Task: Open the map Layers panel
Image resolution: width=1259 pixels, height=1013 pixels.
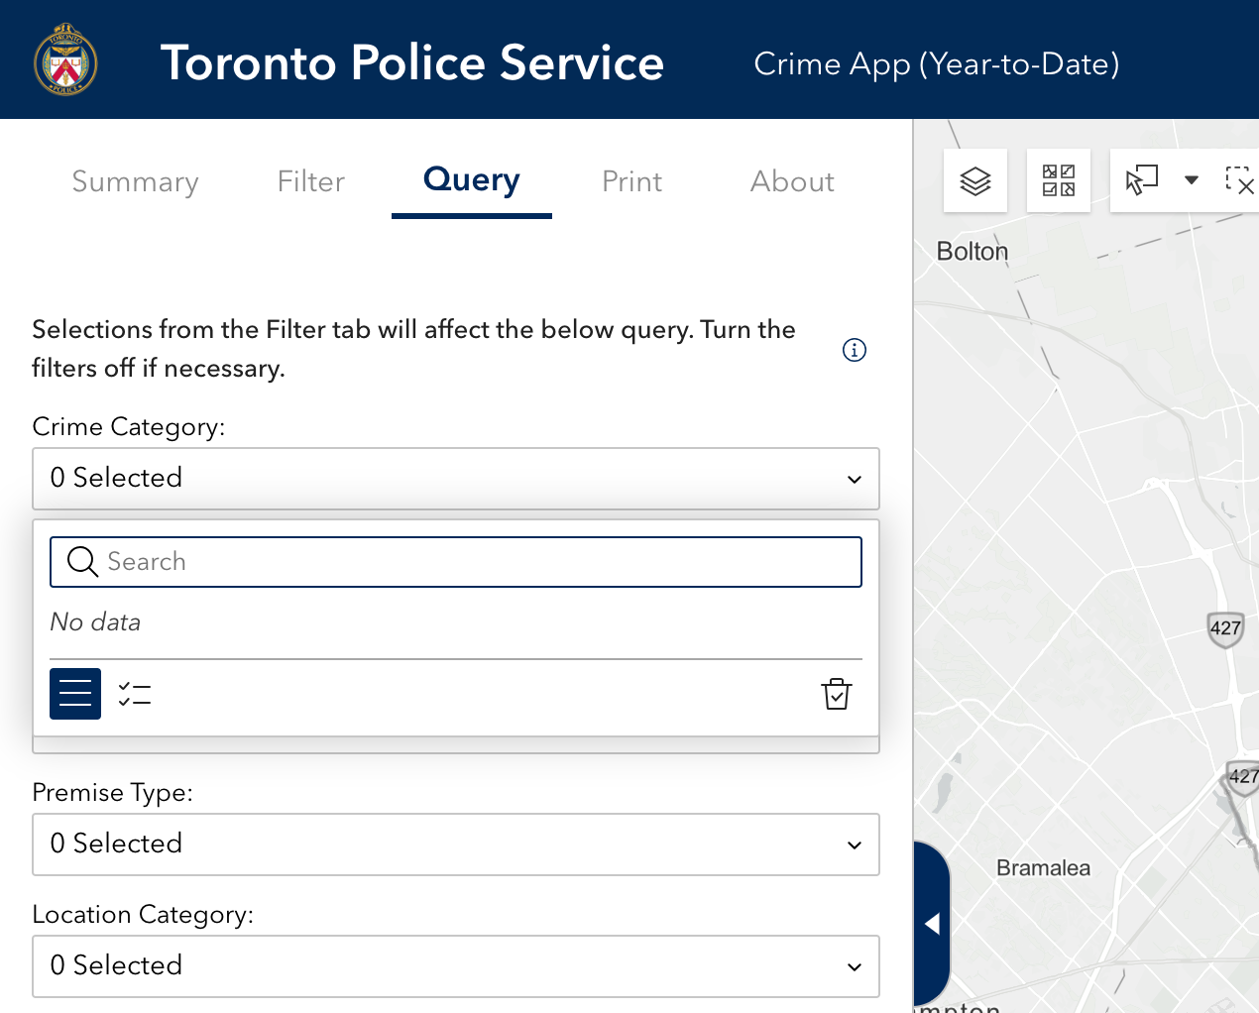Action: click(x=974, y=179)
